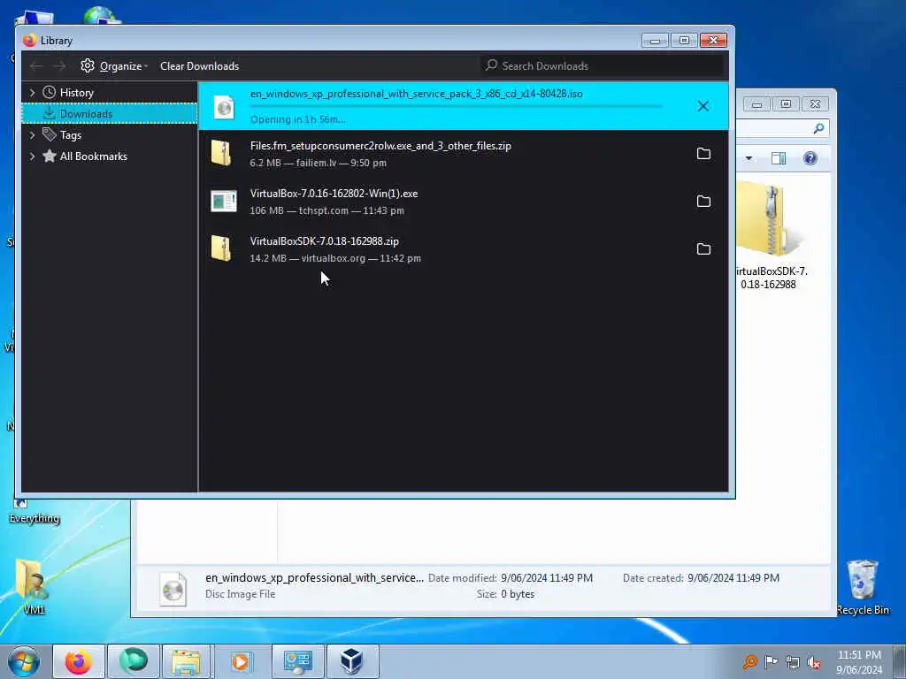Show Files.fm zip in containing folder
Viewport: 906px width, 679px height.
coord(703,154)
